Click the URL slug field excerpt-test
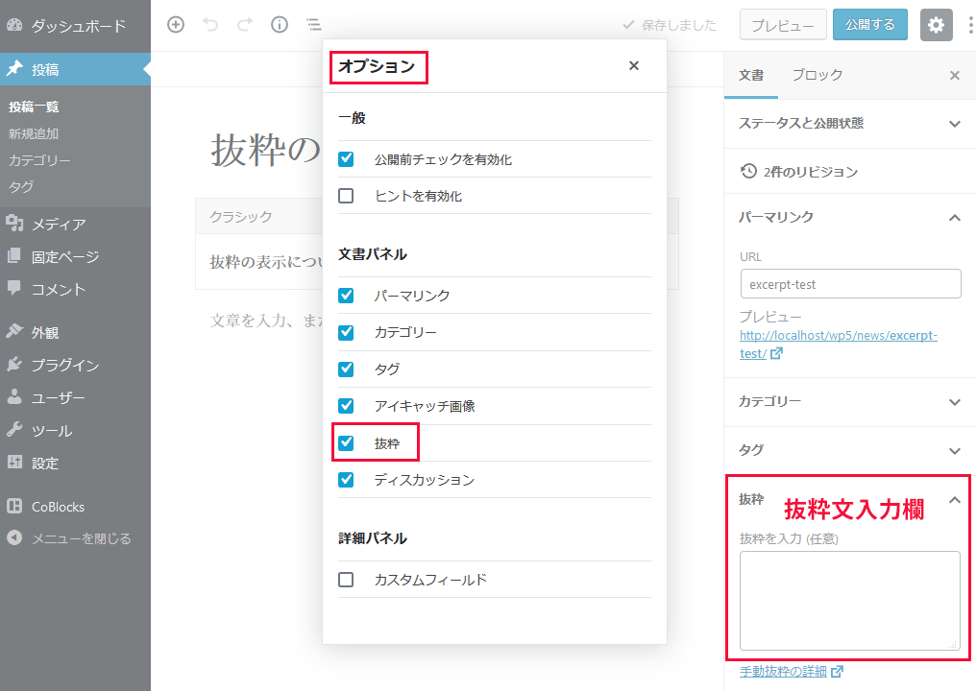Viewport: 976px width, 691px height. pos(851,284)
